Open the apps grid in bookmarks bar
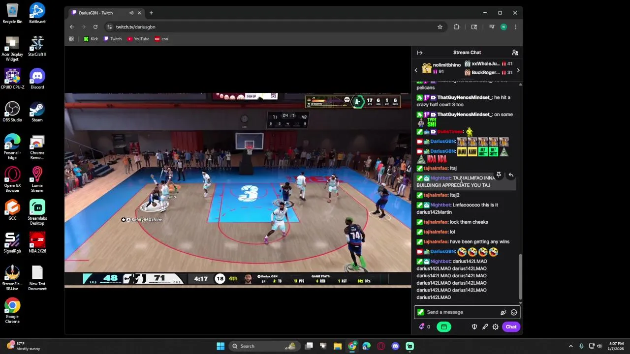This screenshot has height=354, width=630. pyautogui.click(x=71, y=39)
